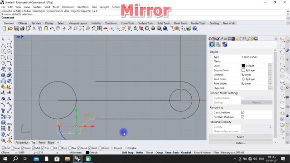The image size is (290, 163).
Task: Toggle Ortho in the status bar
Action: (x=140, y=153)
